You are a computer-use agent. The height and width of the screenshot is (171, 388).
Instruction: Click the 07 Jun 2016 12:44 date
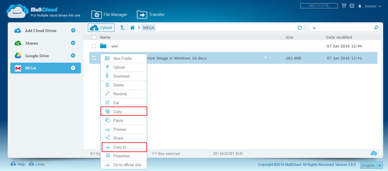[x=344, y=46]
